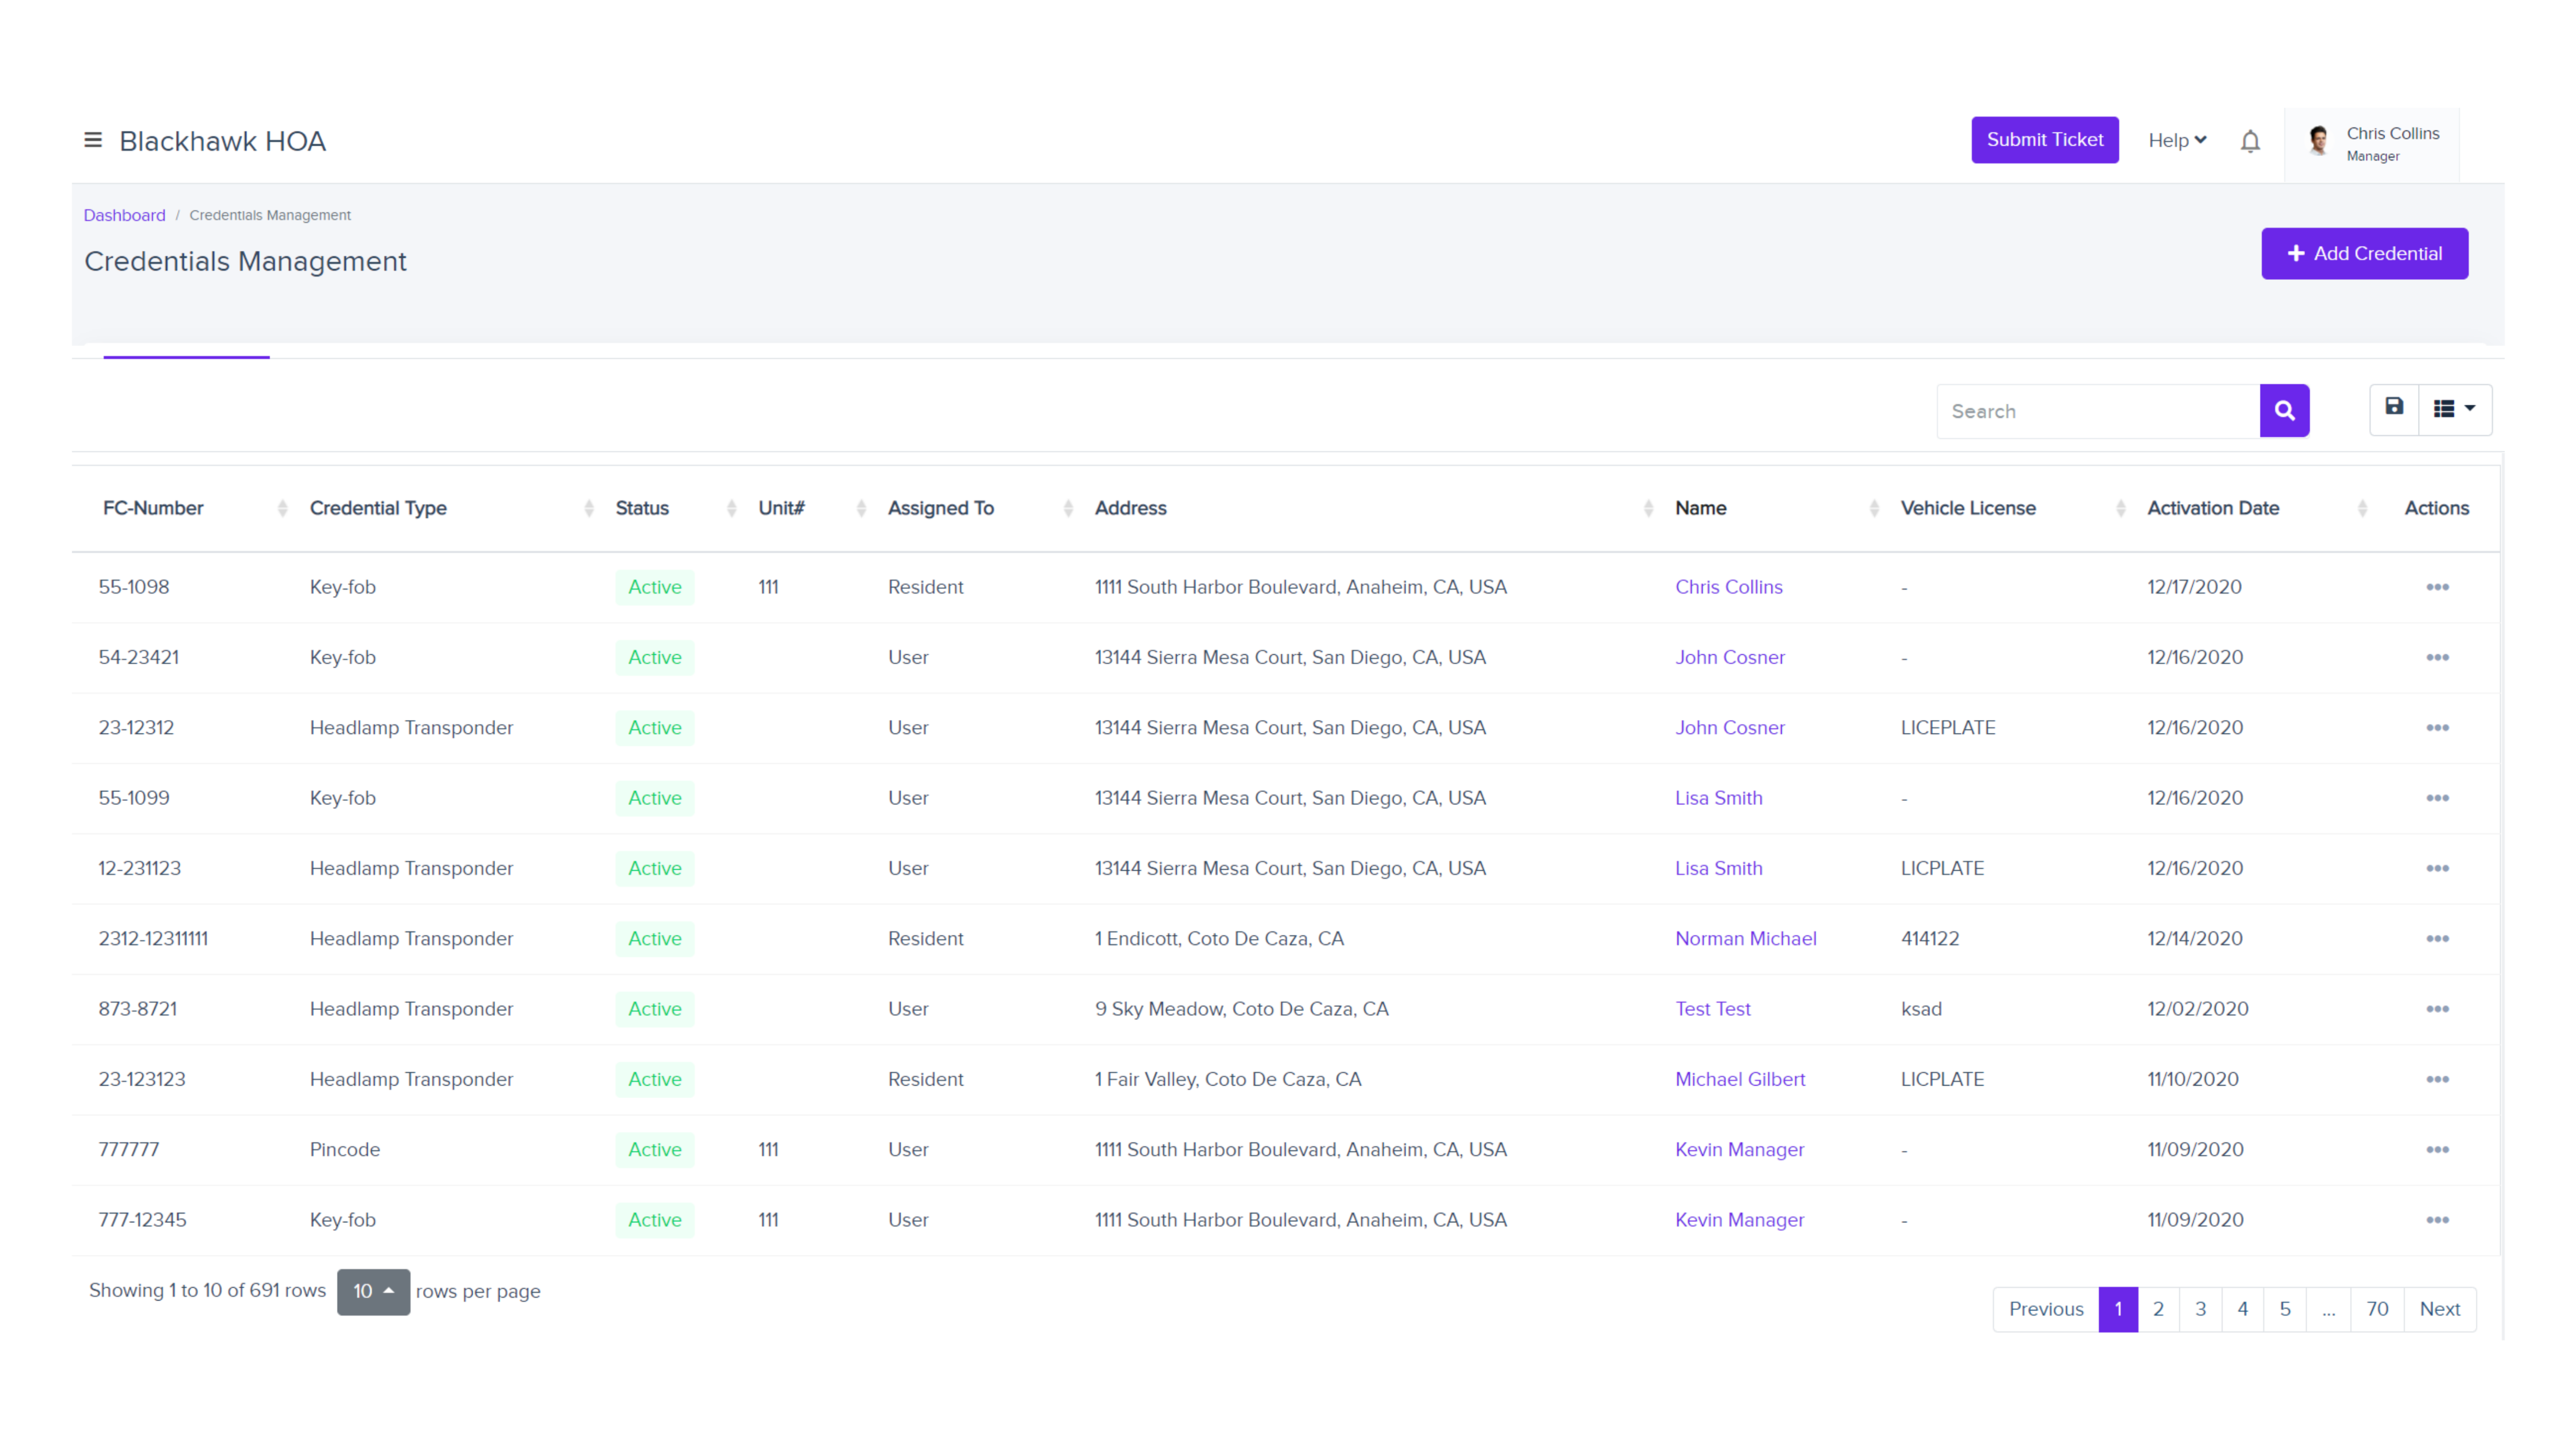Screen dimensions: 2576x1448
Task: Click Chris Collins profile avatar
Action: point(2318,140)
